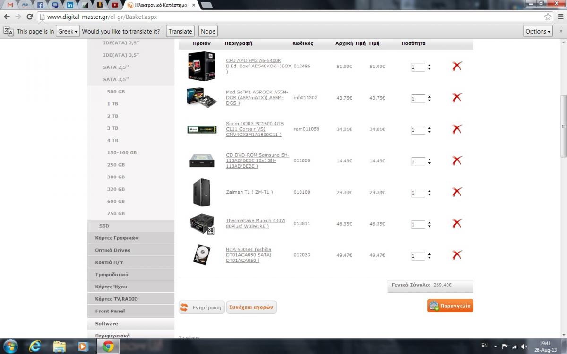Open Action Center flag icon
Screen dimensions: 567x354
coord(505,346)
